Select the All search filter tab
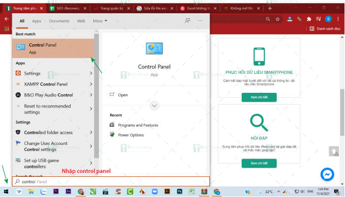The width and height of the screenshot is (345, 197). click(22, 21)
